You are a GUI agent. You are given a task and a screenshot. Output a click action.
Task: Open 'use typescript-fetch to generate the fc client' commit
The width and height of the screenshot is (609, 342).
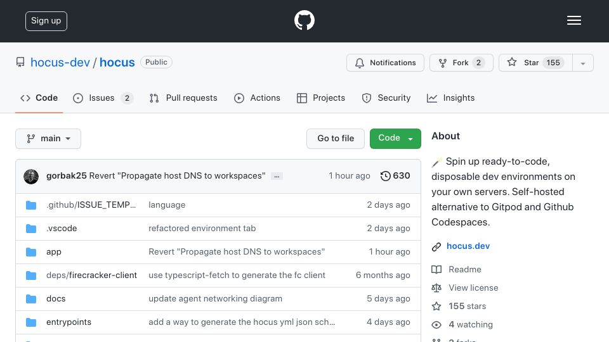pos(237,275)
